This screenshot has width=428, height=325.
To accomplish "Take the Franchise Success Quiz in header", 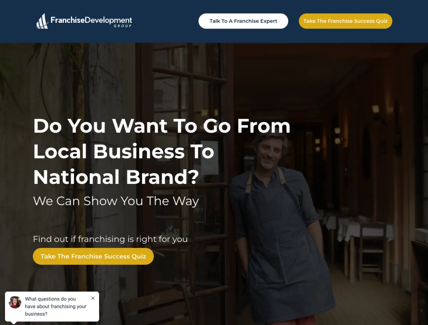I will [x=346, y=21].
